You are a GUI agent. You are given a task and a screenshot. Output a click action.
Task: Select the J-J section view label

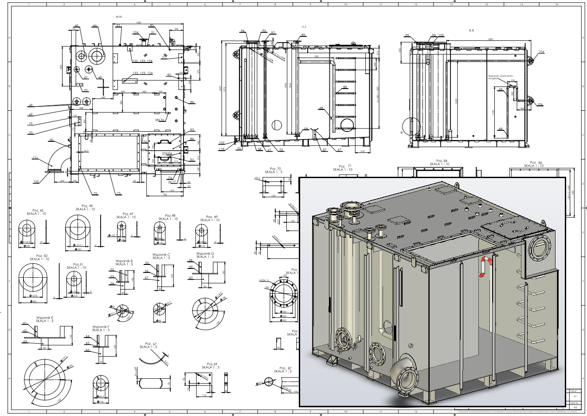pyautogui.click(x=304, y=27)
